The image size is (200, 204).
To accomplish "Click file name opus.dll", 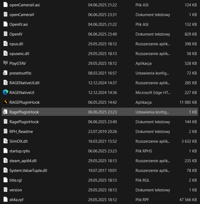I will 16,44.
